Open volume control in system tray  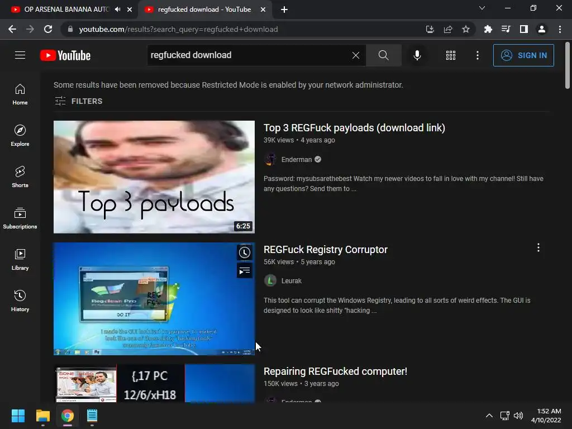coord(518,416)
